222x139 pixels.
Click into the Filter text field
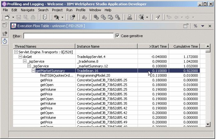point(68,36)
